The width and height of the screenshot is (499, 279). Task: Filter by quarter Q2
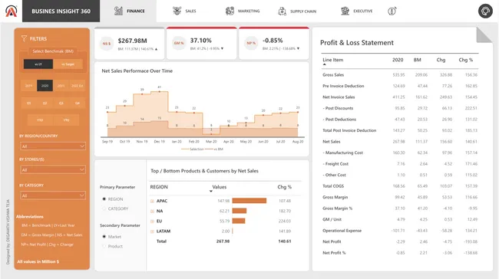pyautogui.click(x=45, y=103)
